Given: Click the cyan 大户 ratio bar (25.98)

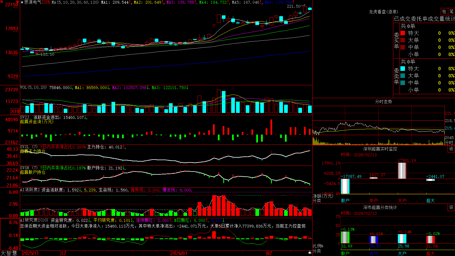Looking at the screenshot, I should [x=402, y=239].
